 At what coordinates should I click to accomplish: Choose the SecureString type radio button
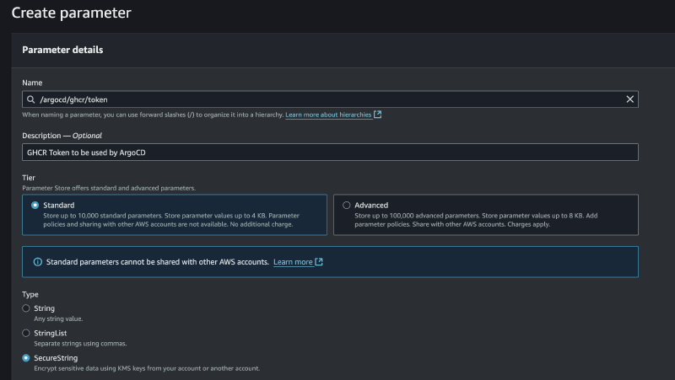point(26,358)
